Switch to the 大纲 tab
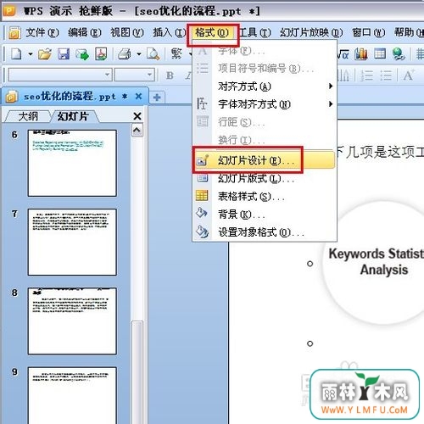Screen dimensions: 424x424 tap(28, 116)
